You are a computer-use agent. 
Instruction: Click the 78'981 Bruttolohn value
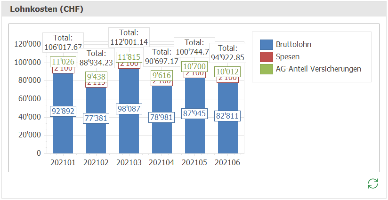[x=162, y=117]
